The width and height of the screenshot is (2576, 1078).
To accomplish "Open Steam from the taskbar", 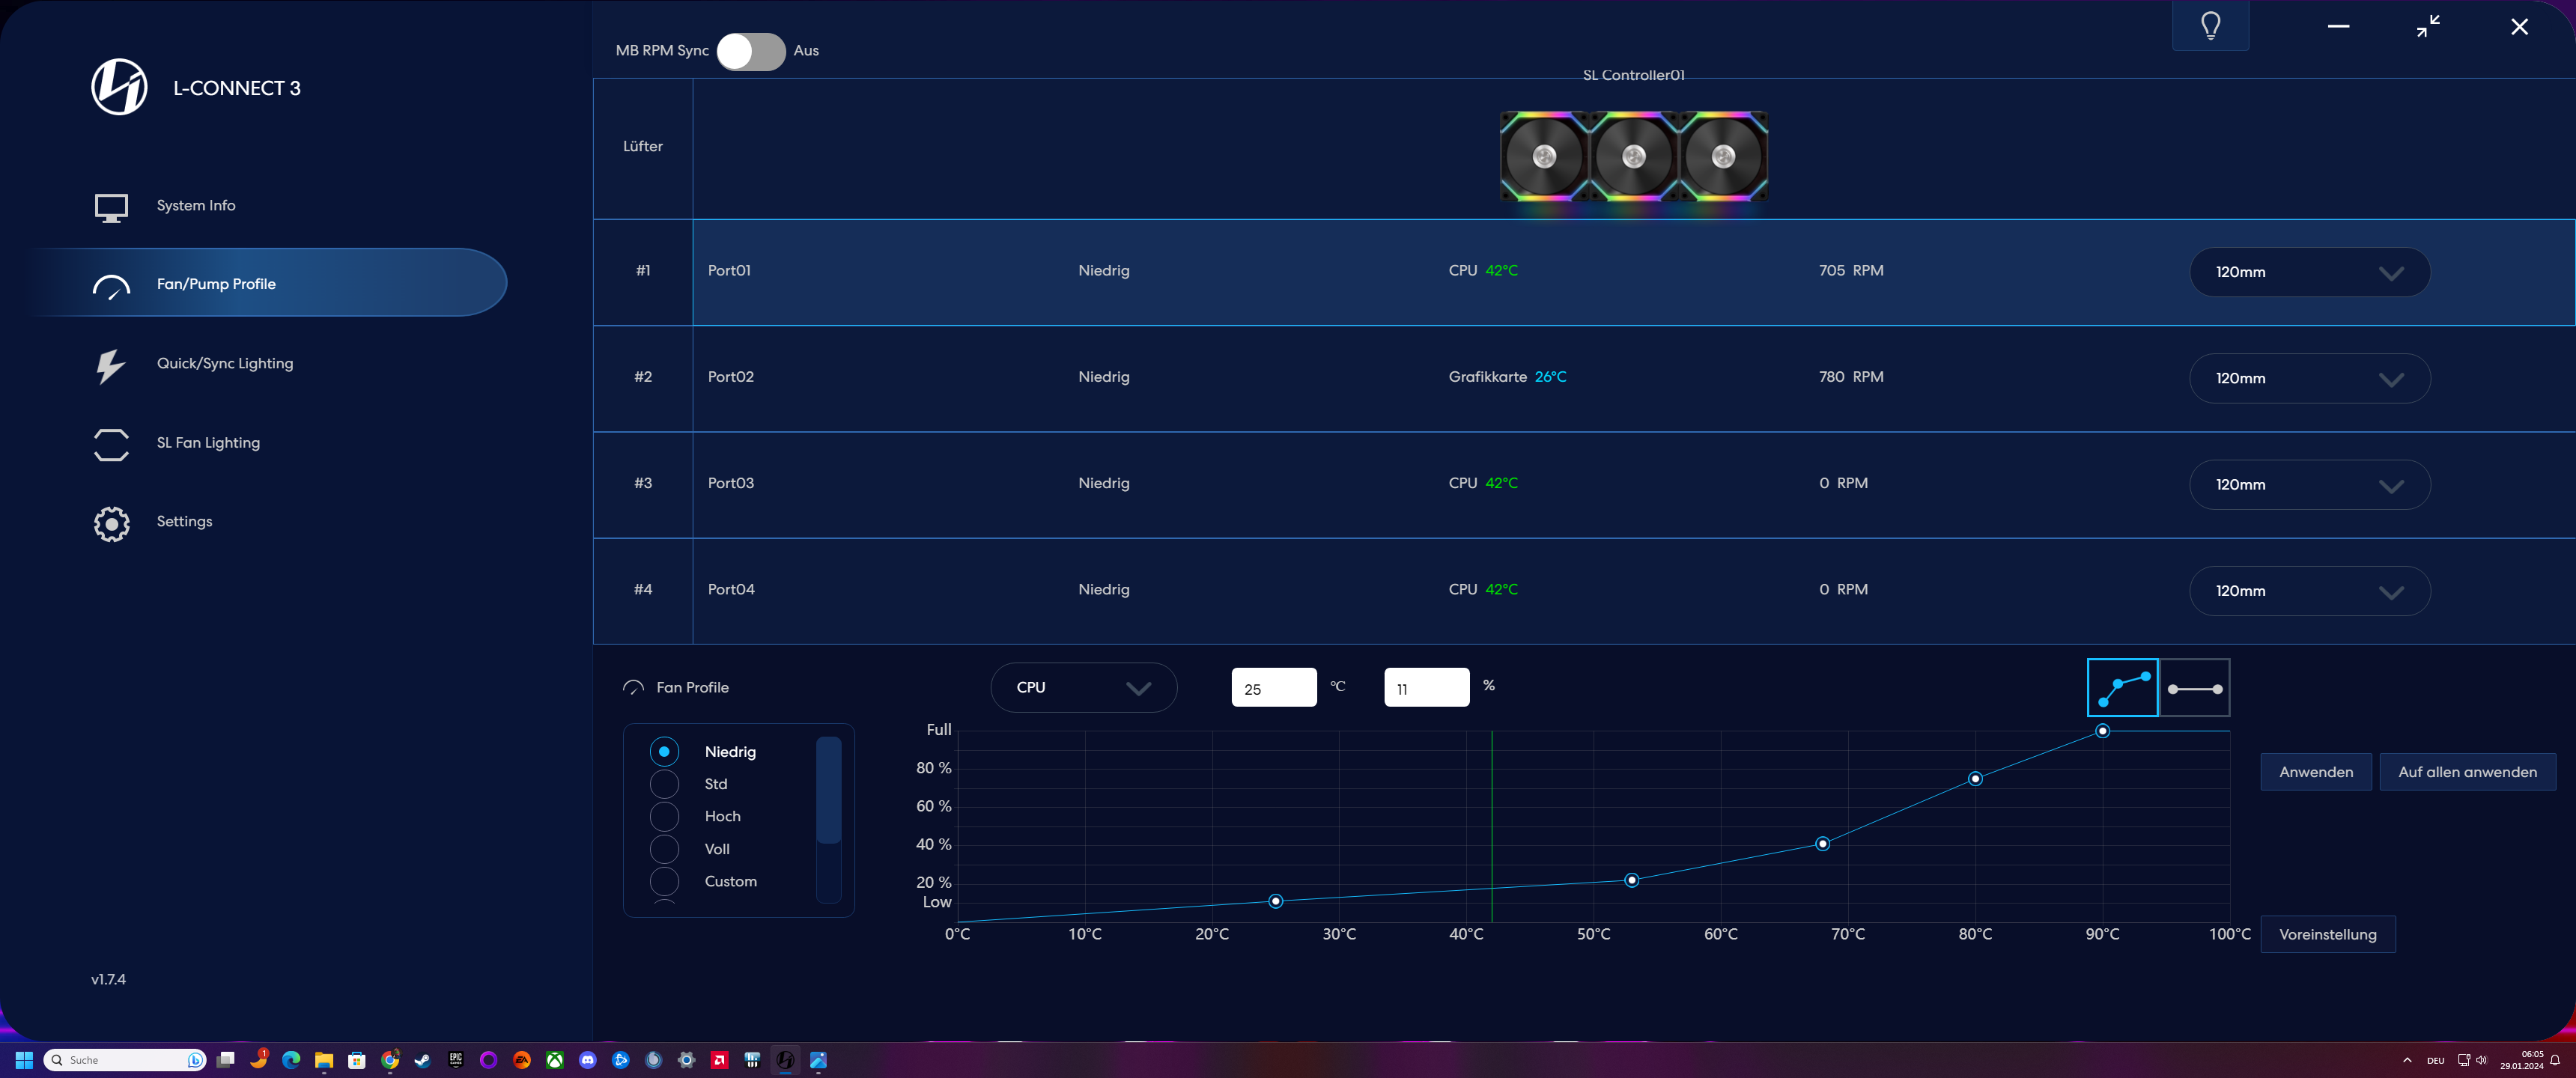I will pos(423,1060).
